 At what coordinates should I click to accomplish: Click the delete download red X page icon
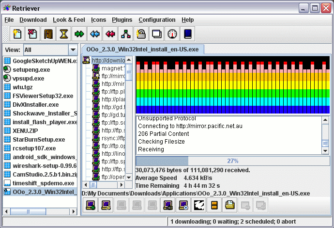coord(32,34)
